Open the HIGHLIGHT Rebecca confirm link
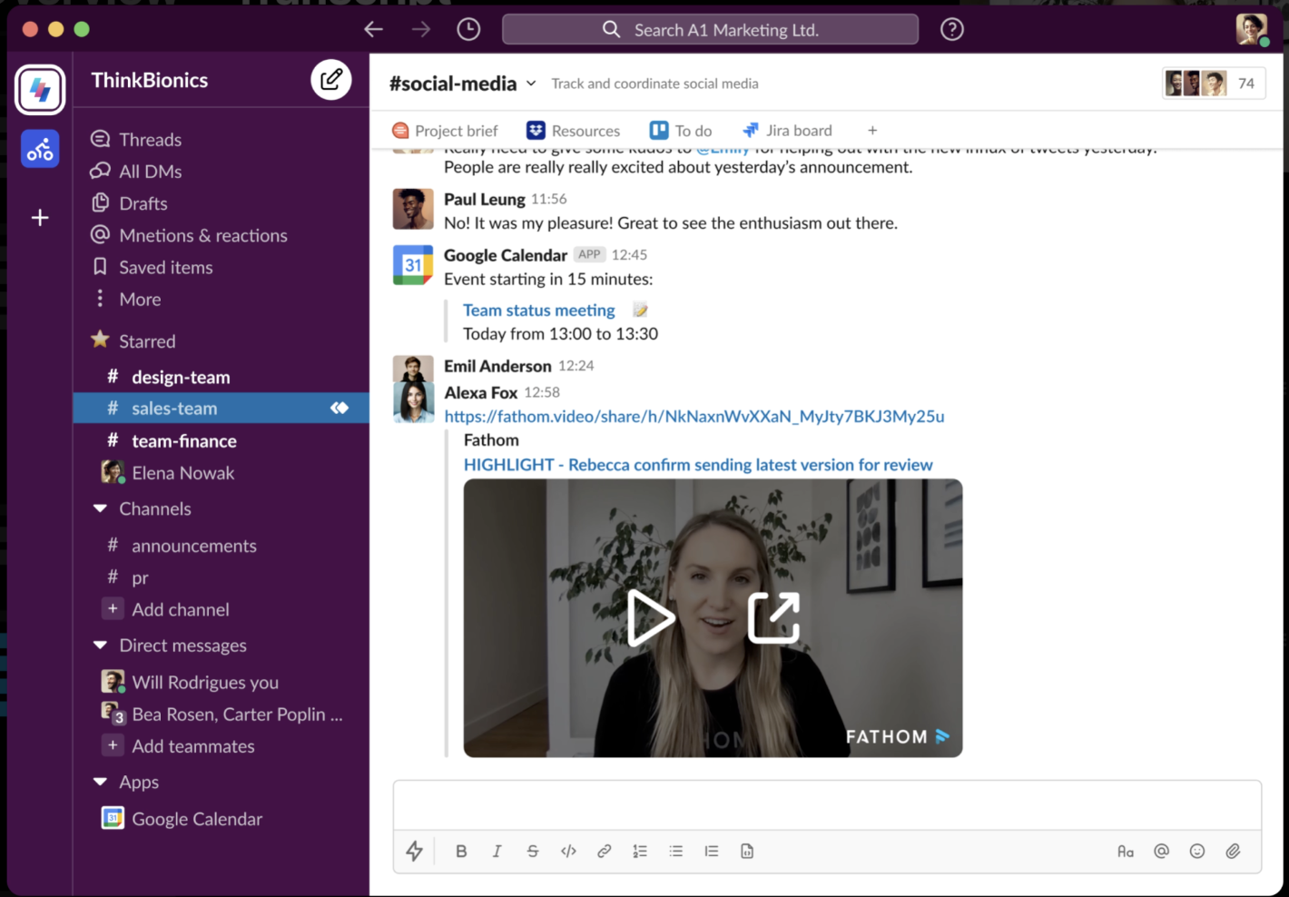 (x=698, y=465)
